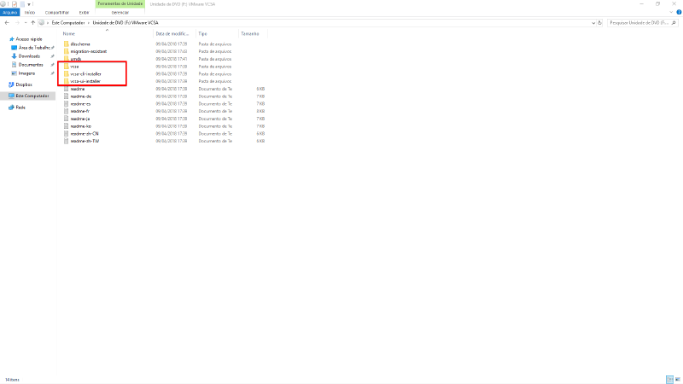683x384 pixels.
Task: Click the back navigation arrow
Action: click(x=6, y=23)
